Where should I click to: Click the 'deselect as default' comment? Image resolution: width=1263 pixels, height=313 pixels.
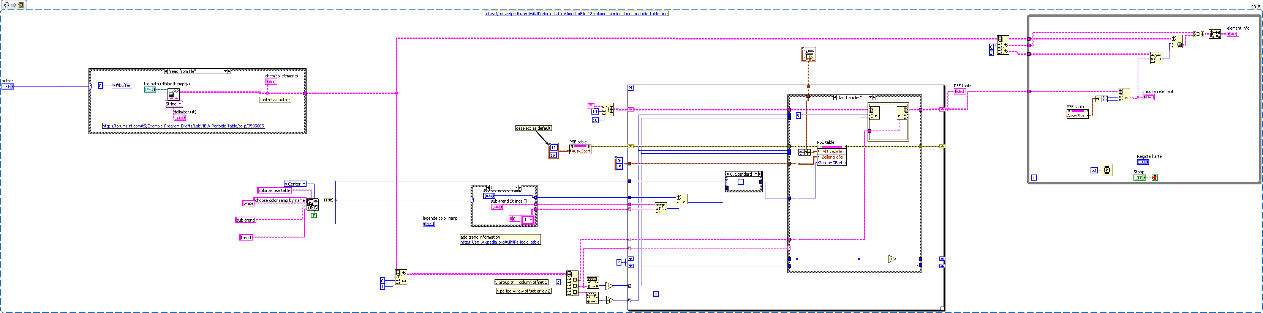533,128
